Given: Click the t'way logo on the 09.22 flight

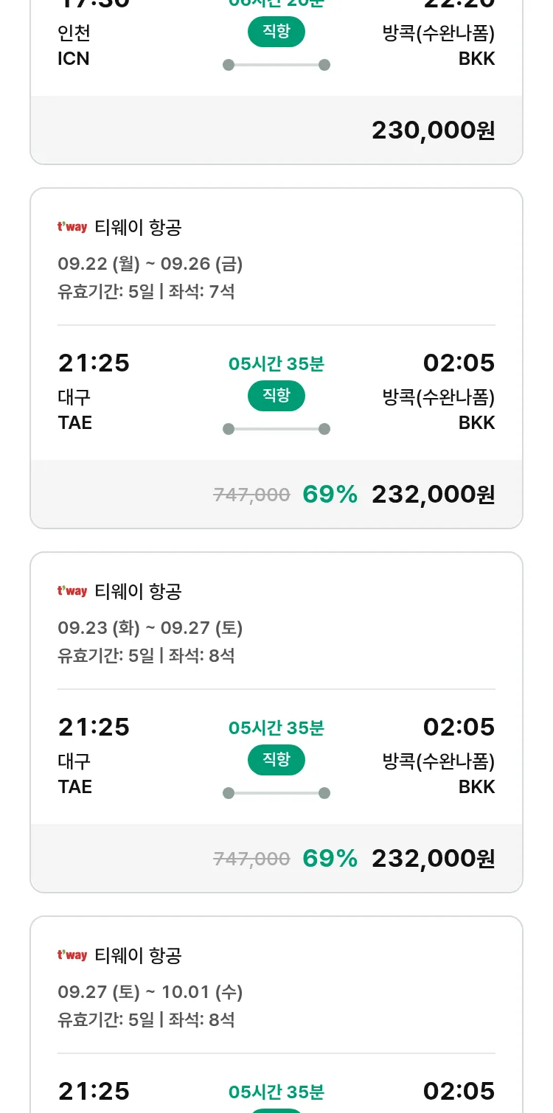Looking at the screenshot, I should 72,227.
